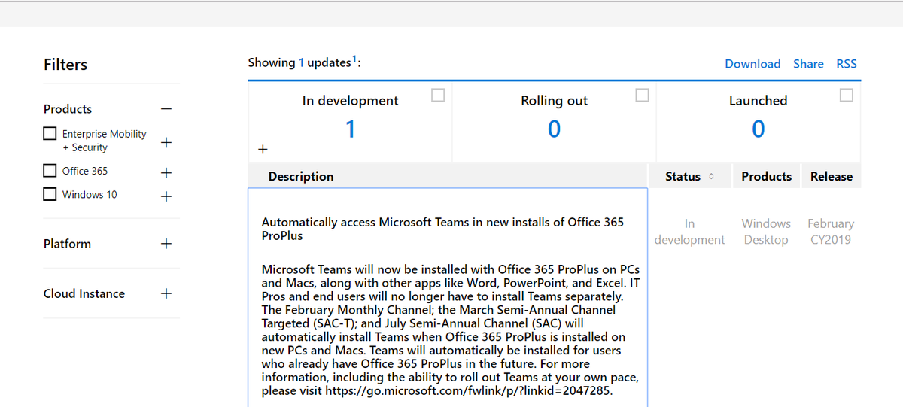Click the Filters heading

pos(65,65)
